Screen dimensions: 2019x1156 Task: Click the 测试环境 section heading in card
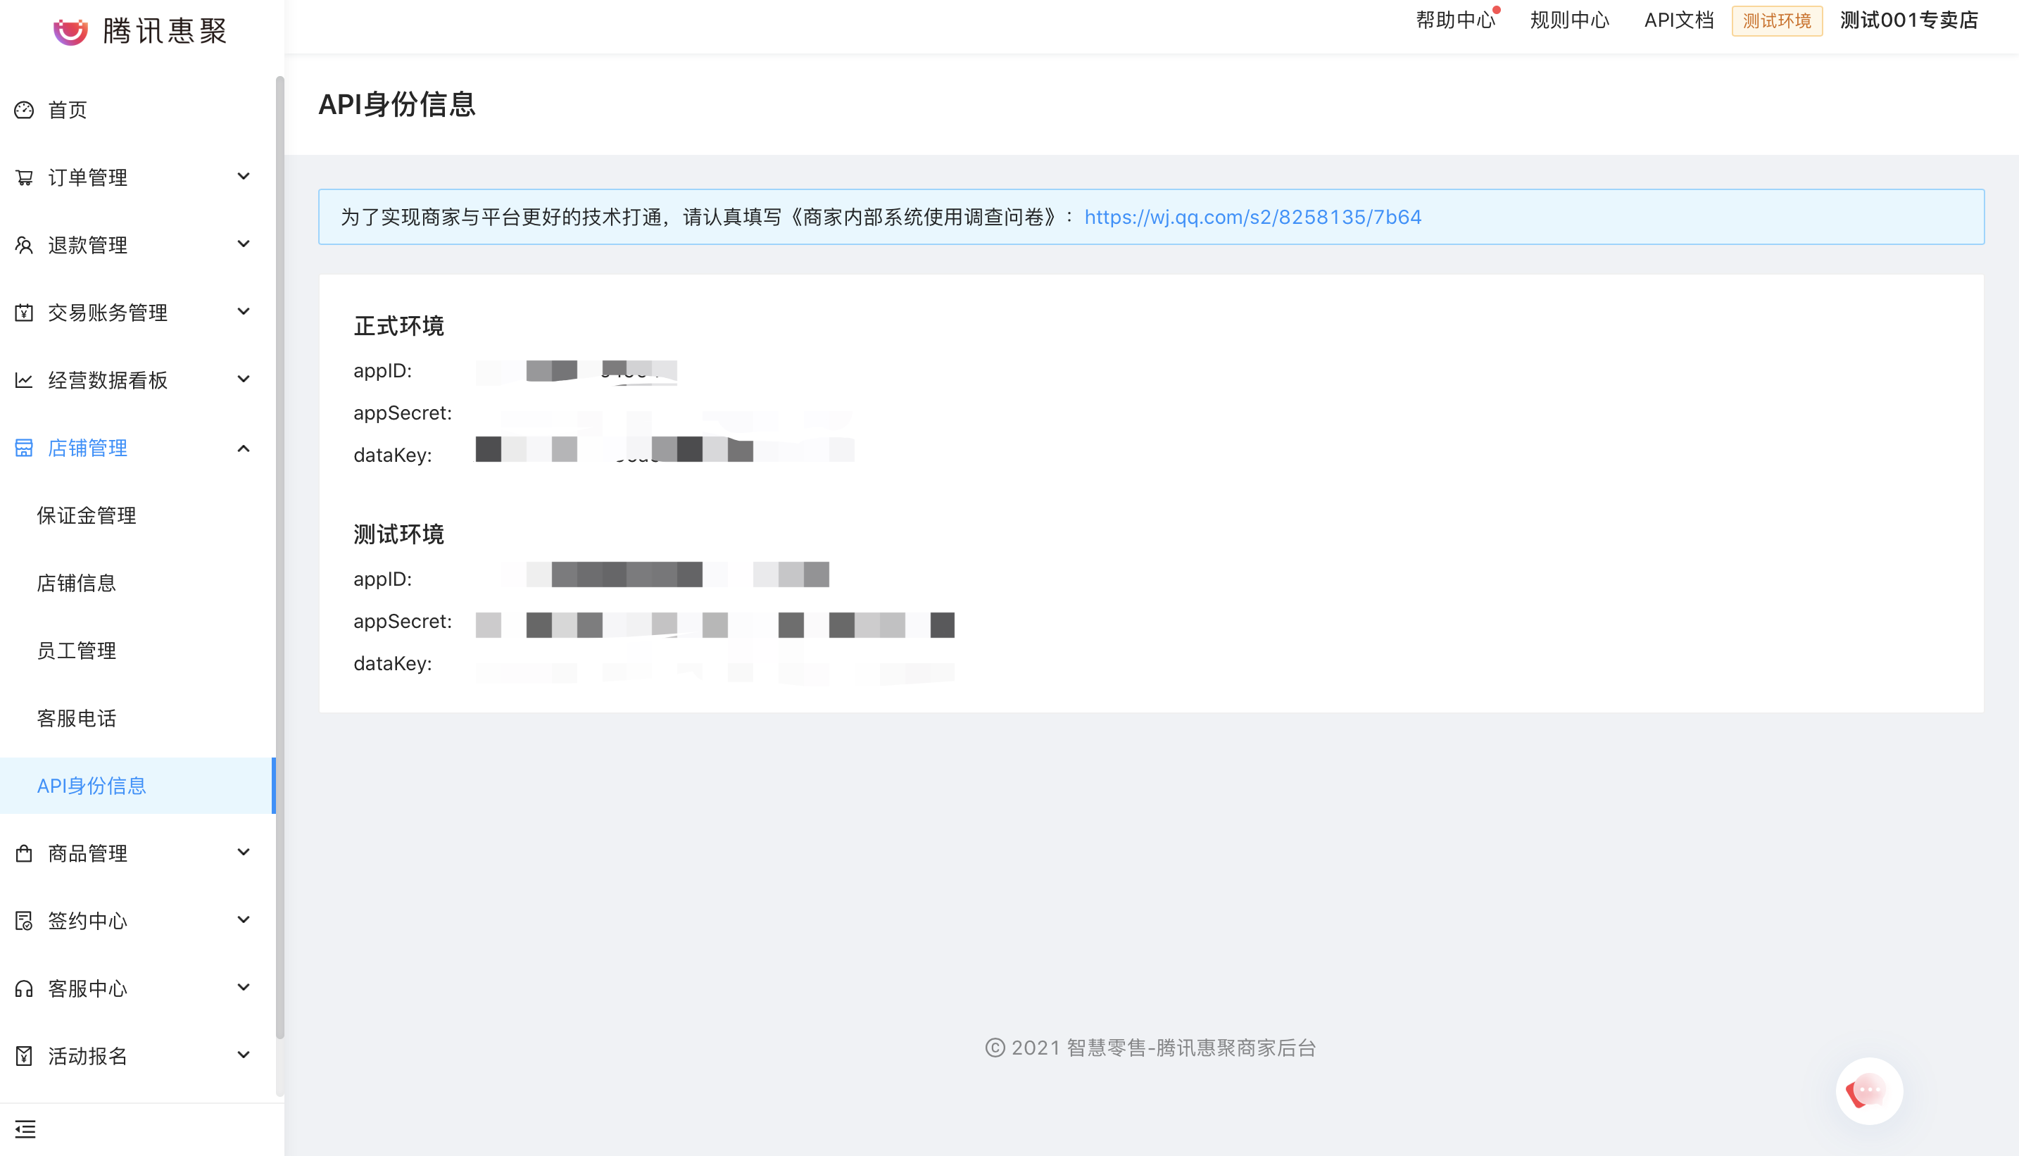[398, 534]
